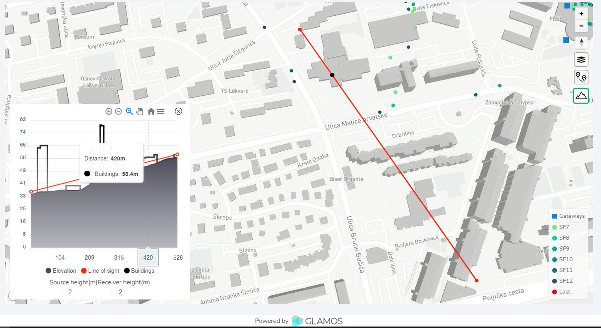
Task: Select the Last marker entry in the legend
Action: pyautogui.click(x=563, y=292)
